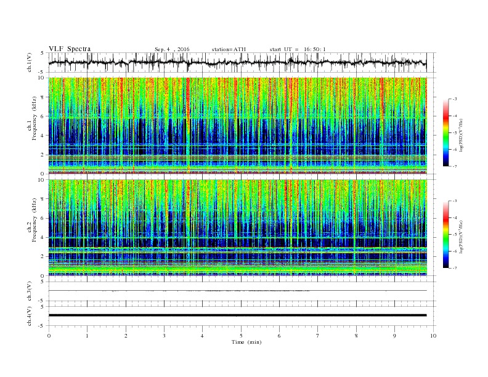The width and height of the screenshot is (488, 377).
Task: Click the thin ch.3 voltage trace
Action: click(237, 291)
